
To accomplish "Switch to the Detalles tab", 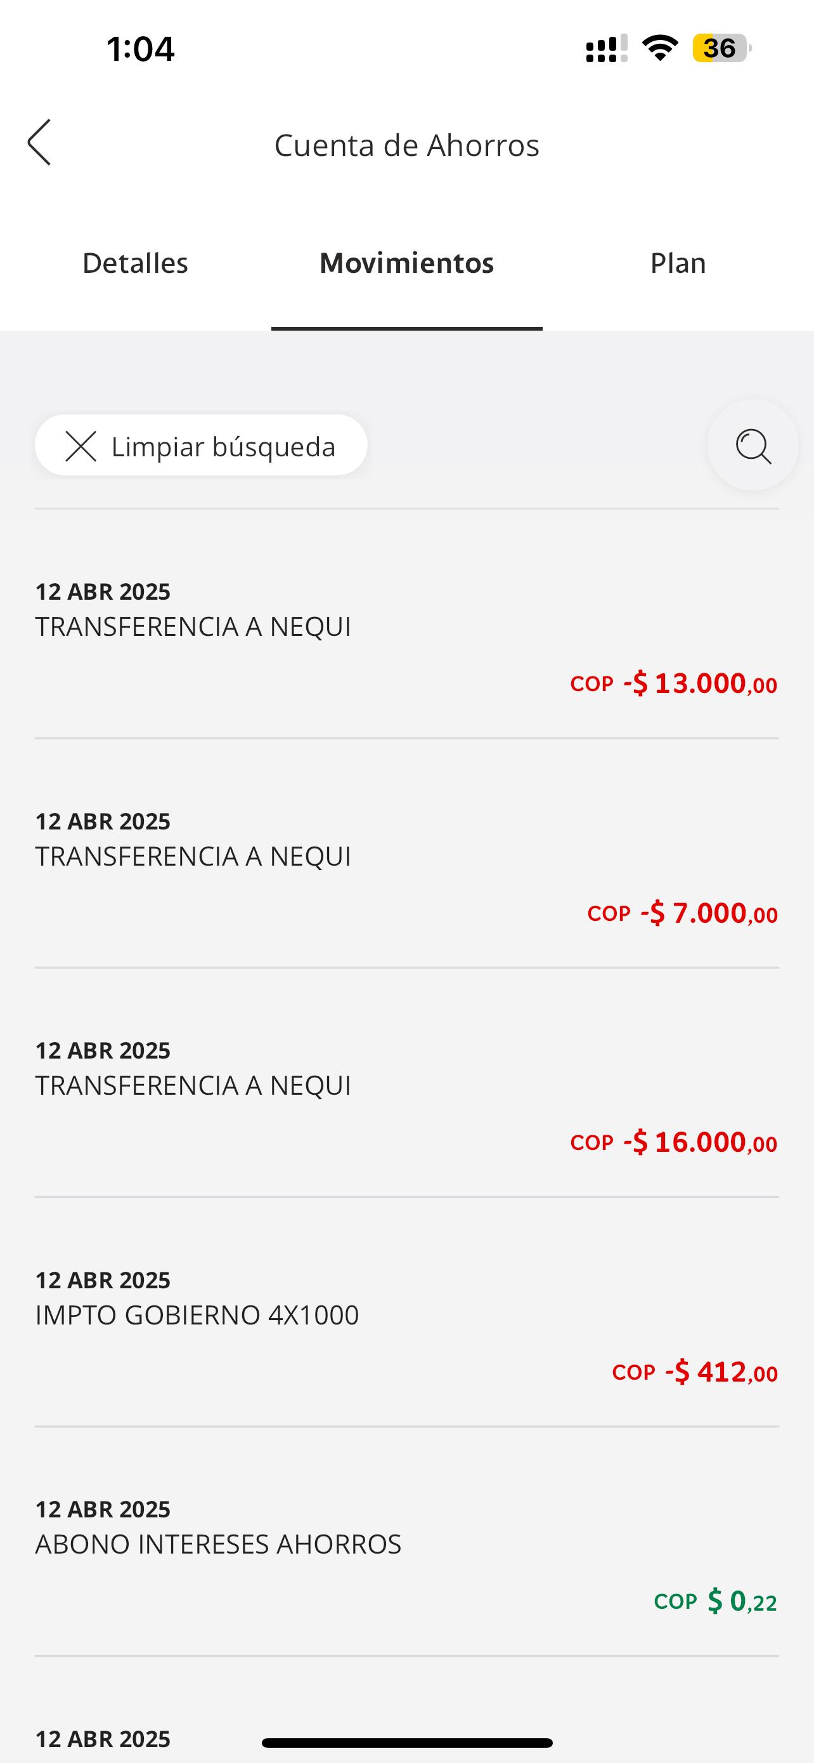I will (135, 263).
